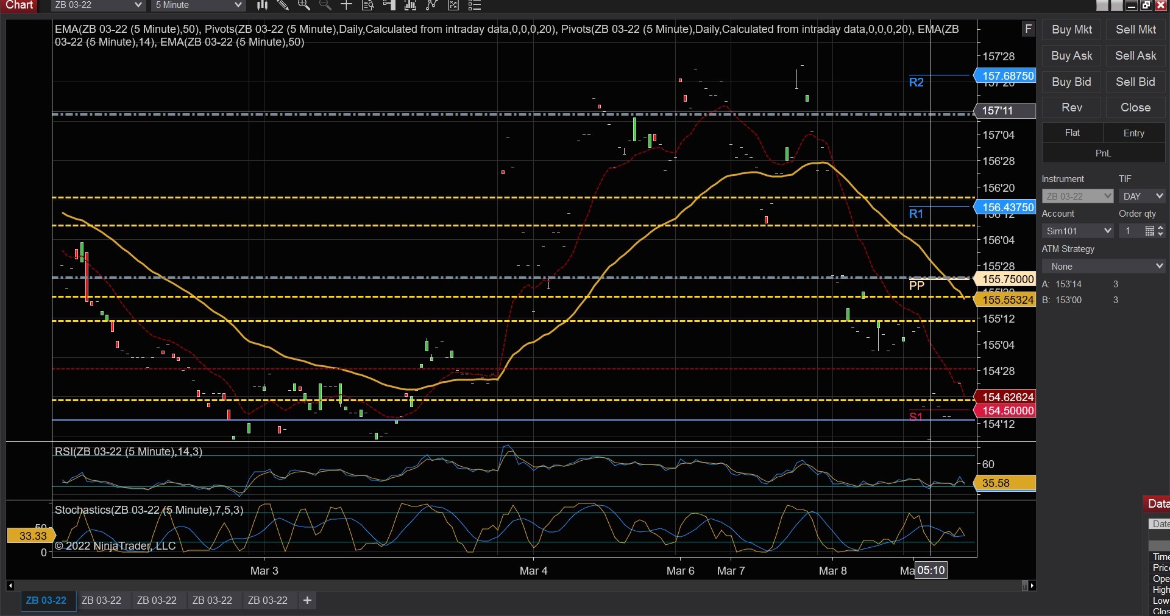
Task: Open the chart bar style icon
Action: tap(262, 5)
